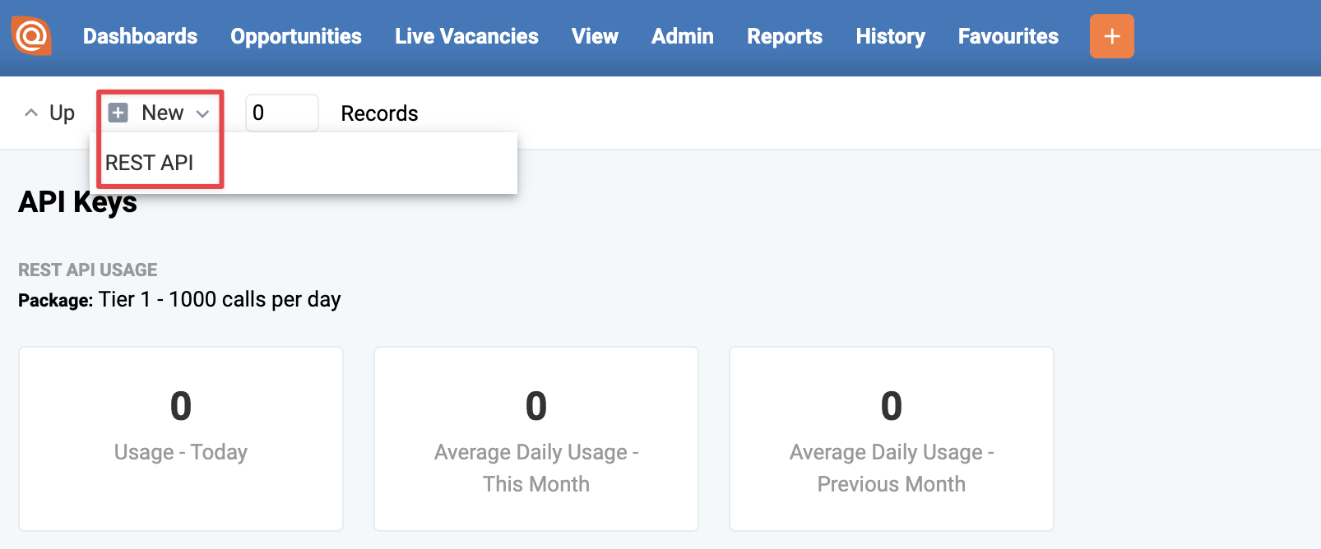Click the New button label
The width and height of the screenshot is (1321, 549).
click(x=163, y=113)
